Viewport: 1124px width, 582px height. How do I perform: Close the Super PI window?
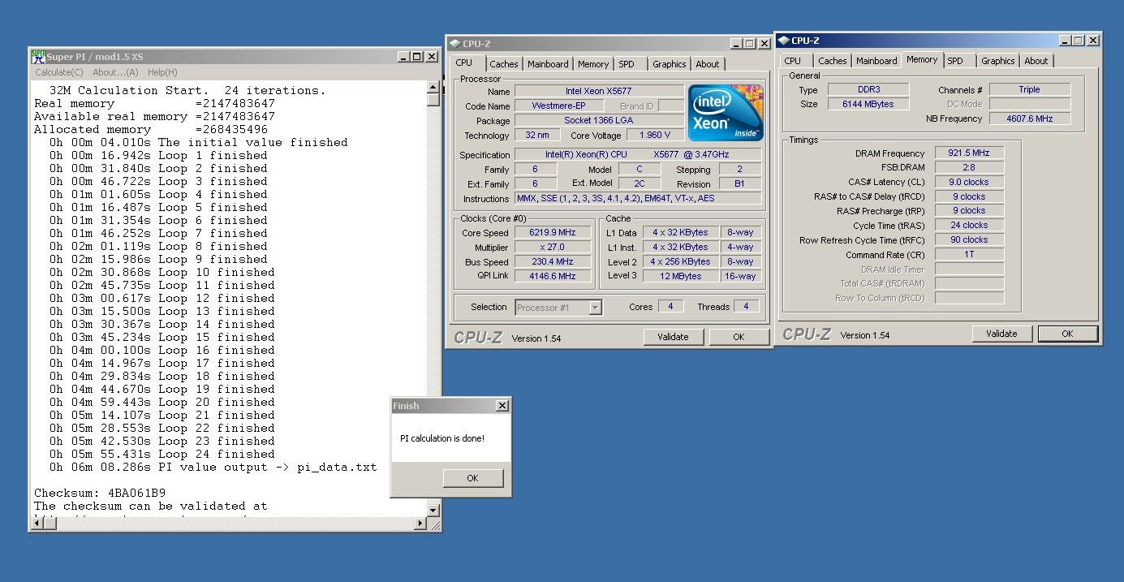(432, 57)
